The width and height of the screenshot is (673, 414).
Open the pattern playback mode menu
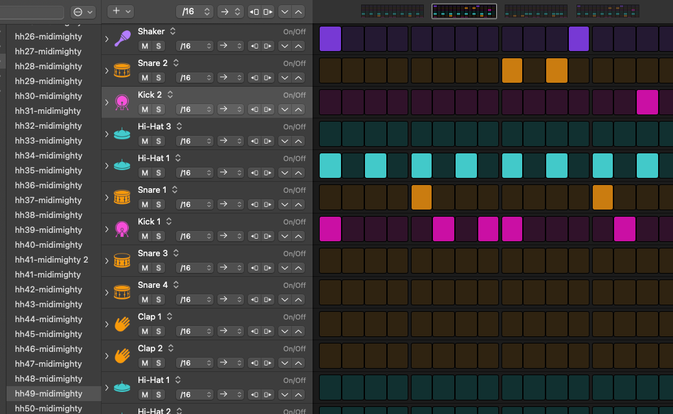pyautogui.click(x=230, y=12)
